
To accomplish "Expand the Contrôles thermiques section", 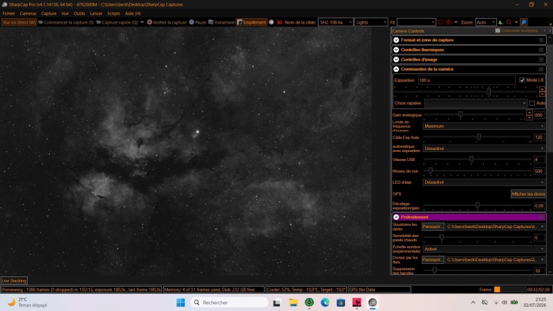I will (396, 50).
